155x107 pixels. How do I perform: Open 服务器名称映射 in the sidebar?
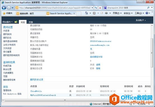(x=10, y=41)
